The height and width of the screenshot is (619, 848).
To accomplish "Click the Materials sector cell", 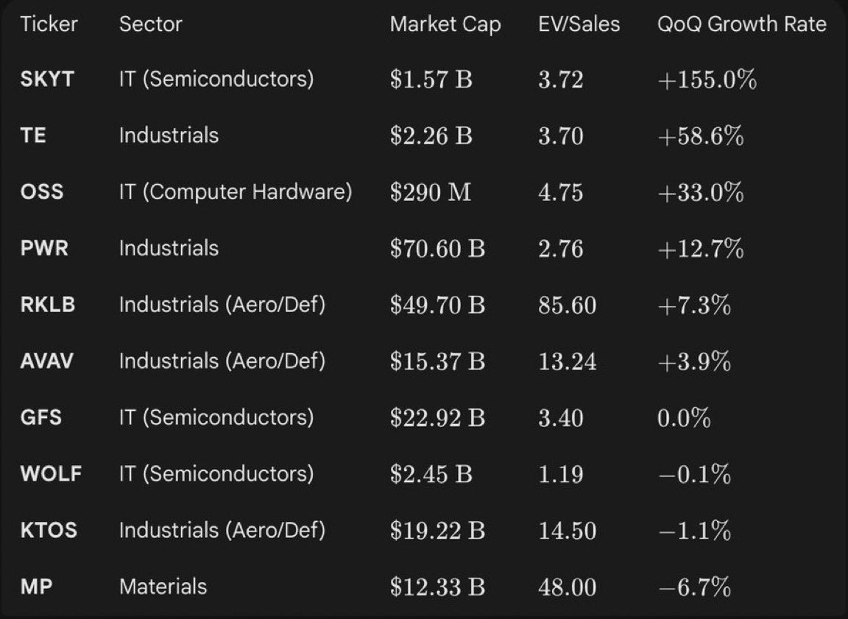I will 163,587.
